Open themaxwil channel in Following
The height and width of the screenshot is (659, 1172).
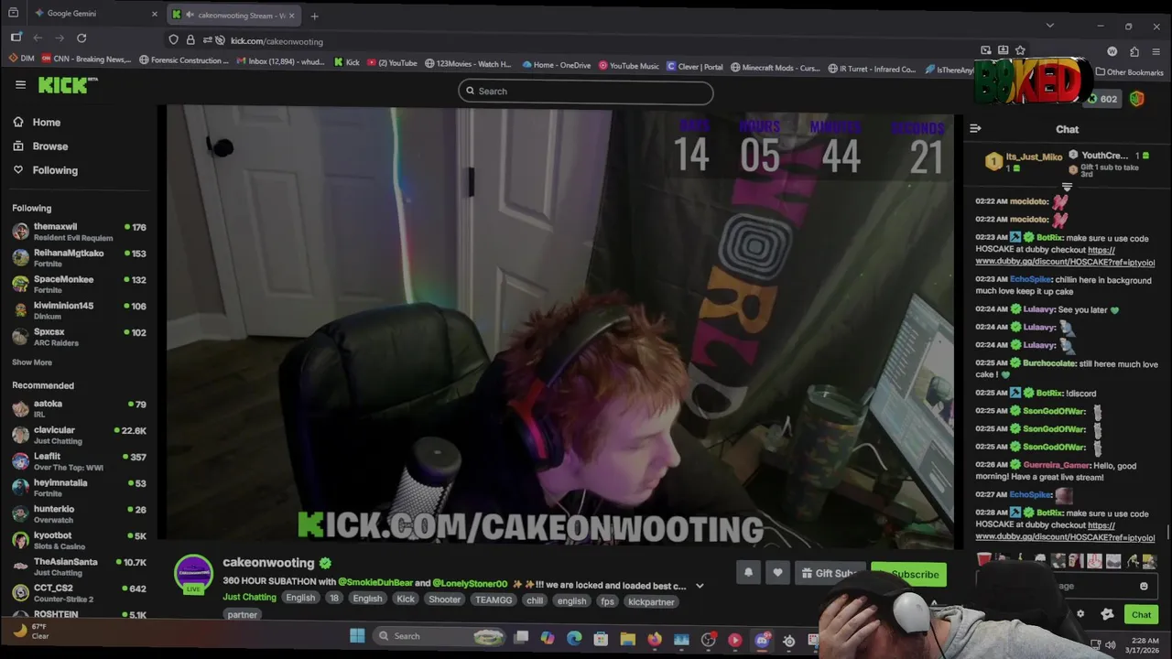(x=79, y=232)
